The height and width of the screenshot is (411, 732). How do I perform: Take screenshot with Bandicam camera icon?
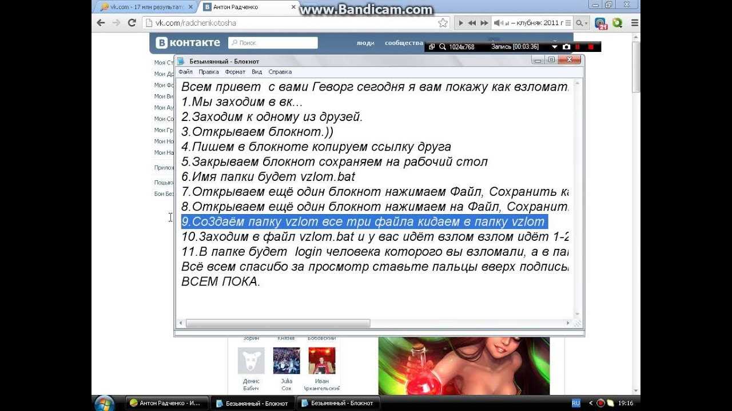click(x=566, y=47)
